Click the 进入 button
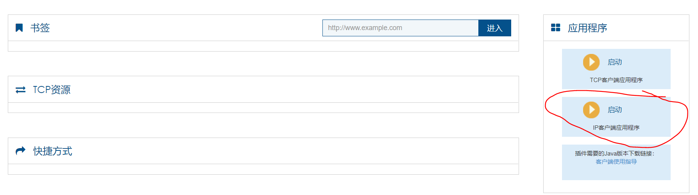 (x=494, y=28)
